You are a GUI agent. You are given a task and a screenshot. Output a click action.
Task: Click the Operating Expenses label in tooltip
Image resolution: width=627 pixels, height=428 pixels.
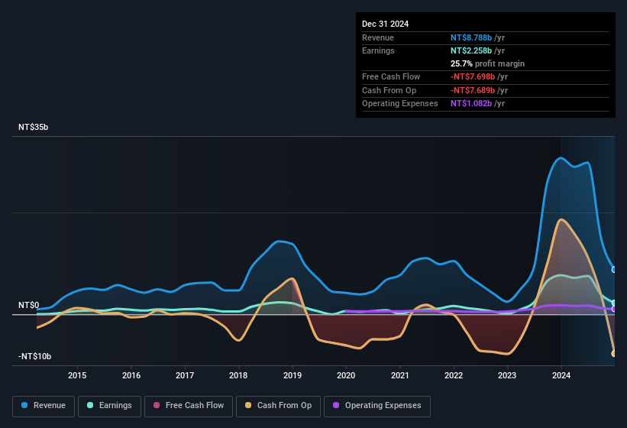click(400, 104)
